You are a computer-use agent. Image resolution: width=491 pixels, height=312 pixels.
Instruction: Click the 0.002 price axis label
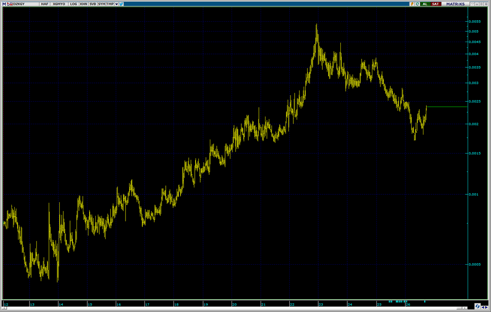click(x=474, y=124)
